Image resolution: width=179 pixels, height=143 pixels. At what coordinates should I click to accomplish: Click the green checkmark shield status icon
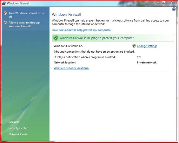coord(56,38)
